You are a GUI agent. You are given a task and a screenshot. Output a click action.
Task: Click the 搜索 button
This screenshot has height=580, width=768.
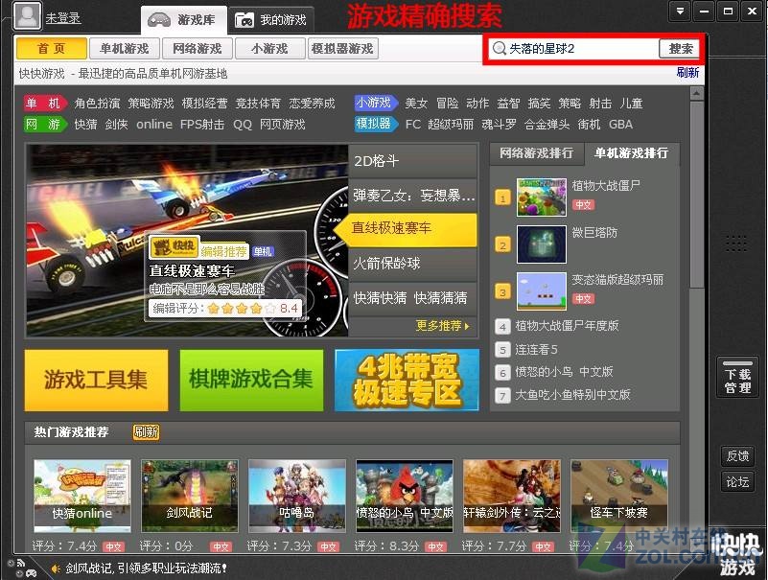pos(681,49)
